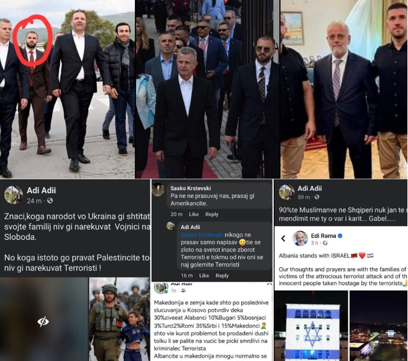The width and height of the screenshot is (408, 361).
Task: Open the soldier and child photo
Action: [119, 319]
